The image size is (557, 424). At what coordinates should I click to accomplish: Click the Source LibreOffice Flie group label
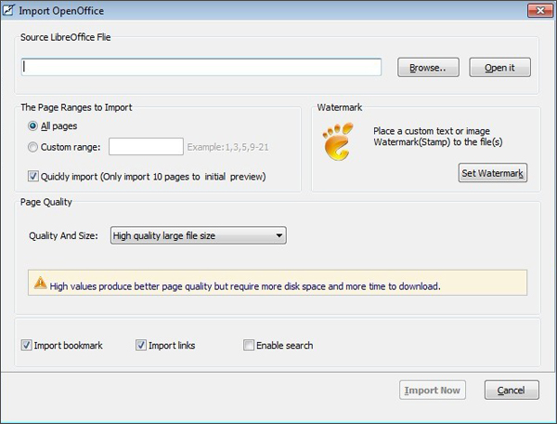[65, 37]
